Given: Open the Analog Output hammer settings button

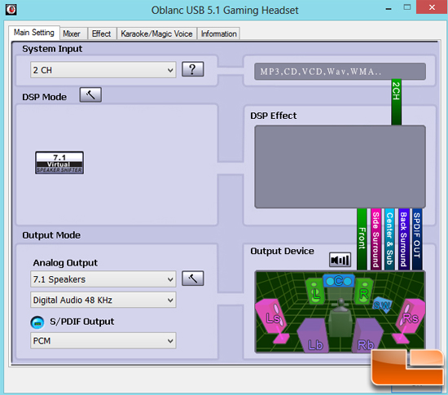Looking at the screenshot, I should click(x=193, y=279).
